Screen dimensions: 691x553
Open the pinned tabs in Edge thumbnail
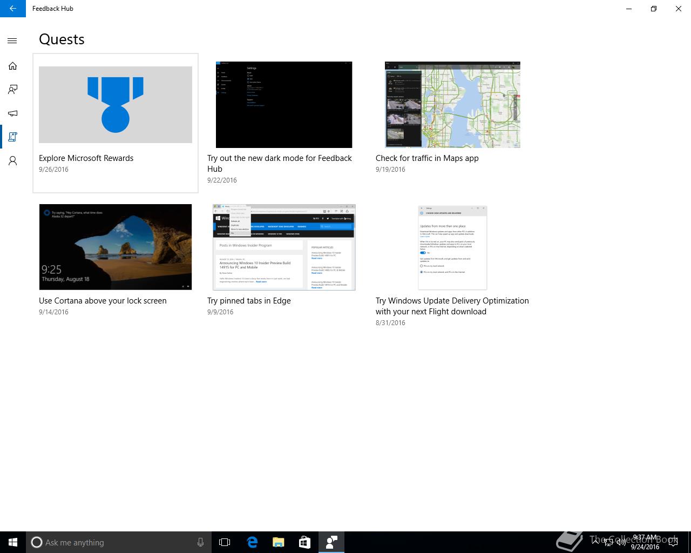(284, 247)
